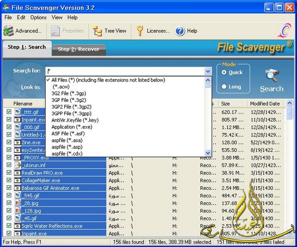
Task: Click file list scroll up arrow
Action: coord(290,103)
